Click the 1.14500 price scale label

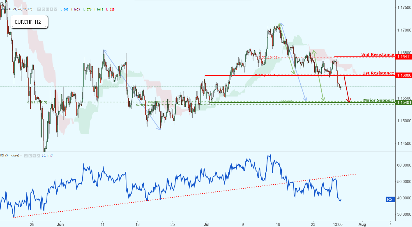[404, 144]
